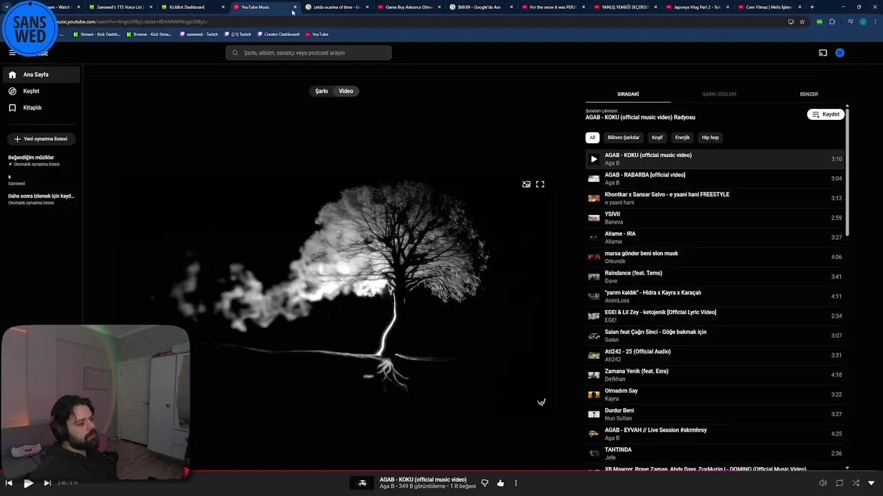Open Keşfet in sidebar
883x496 pixels.
tap(41, 91)
